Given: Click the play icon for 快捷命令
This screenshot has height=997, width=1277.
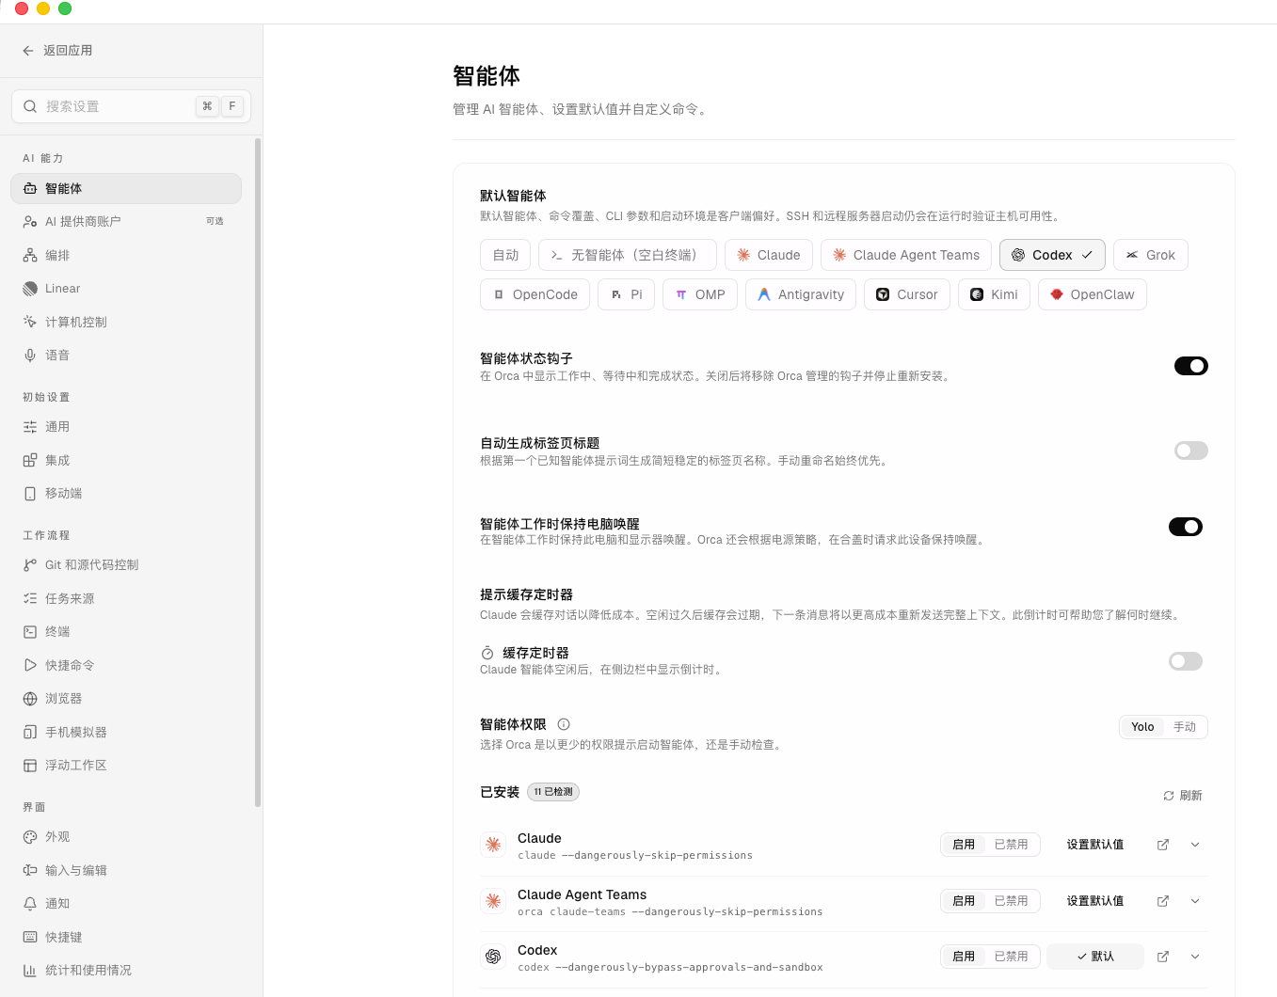Looking at the screenshot, I should coord(30,666).
